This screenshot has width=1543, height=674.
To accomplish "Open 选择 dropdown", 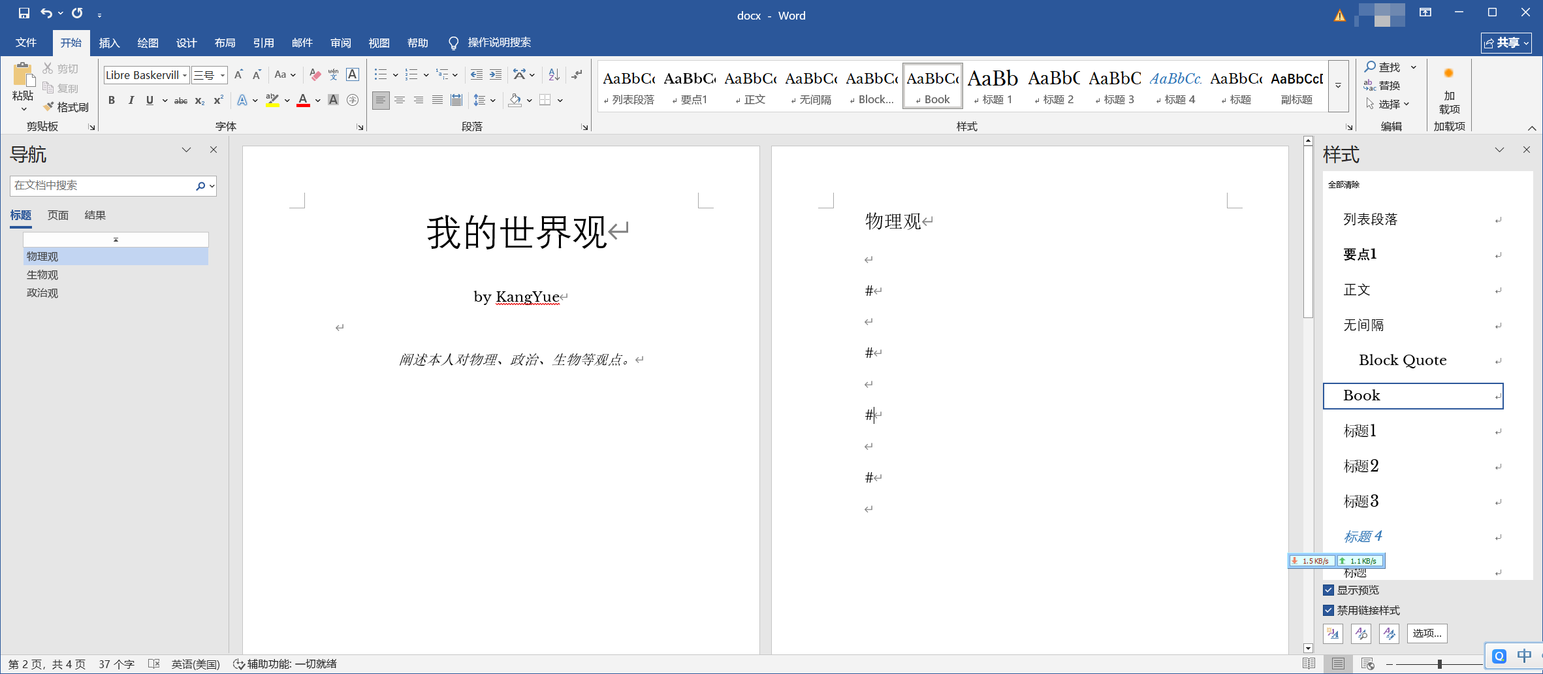I will (x=1388, y=104).
